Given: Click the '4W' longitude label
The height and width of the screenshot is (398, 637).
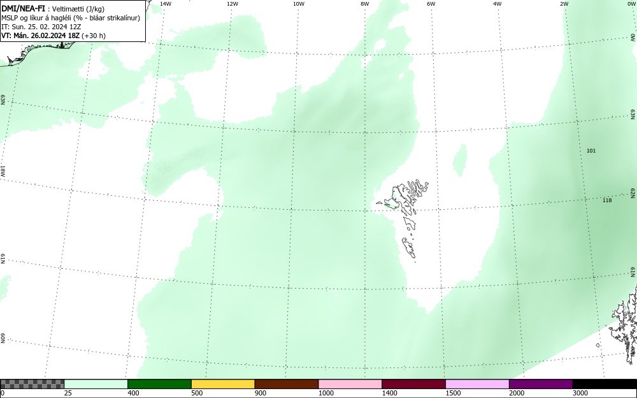Looking at the screenshot, I should point(497,4).
